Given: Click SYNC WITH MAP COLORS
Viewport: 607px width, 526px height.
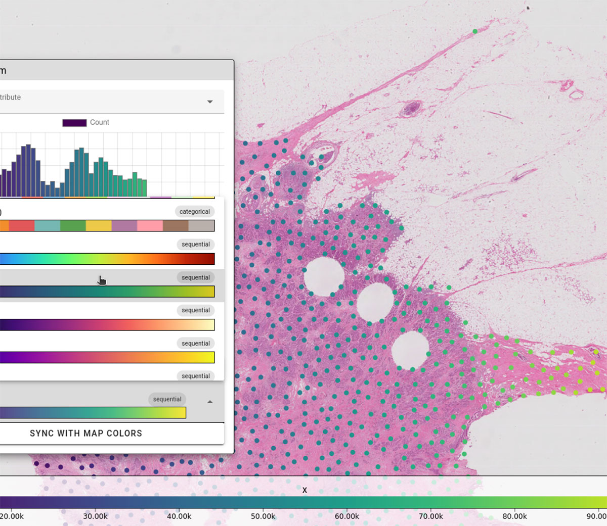Looking at the screenshot, I should (85, 433).
